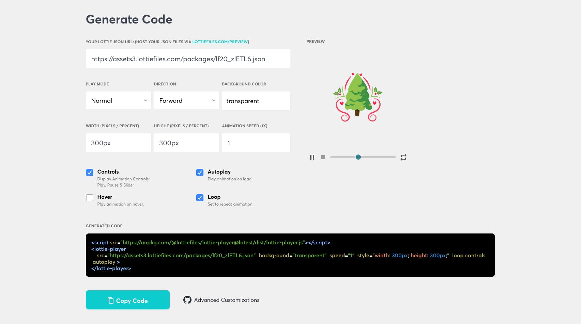Image resolution: width=581 pixels, height=324 pixels.
Task: Pause the animation preview
Action: click(x=312, y=157)
